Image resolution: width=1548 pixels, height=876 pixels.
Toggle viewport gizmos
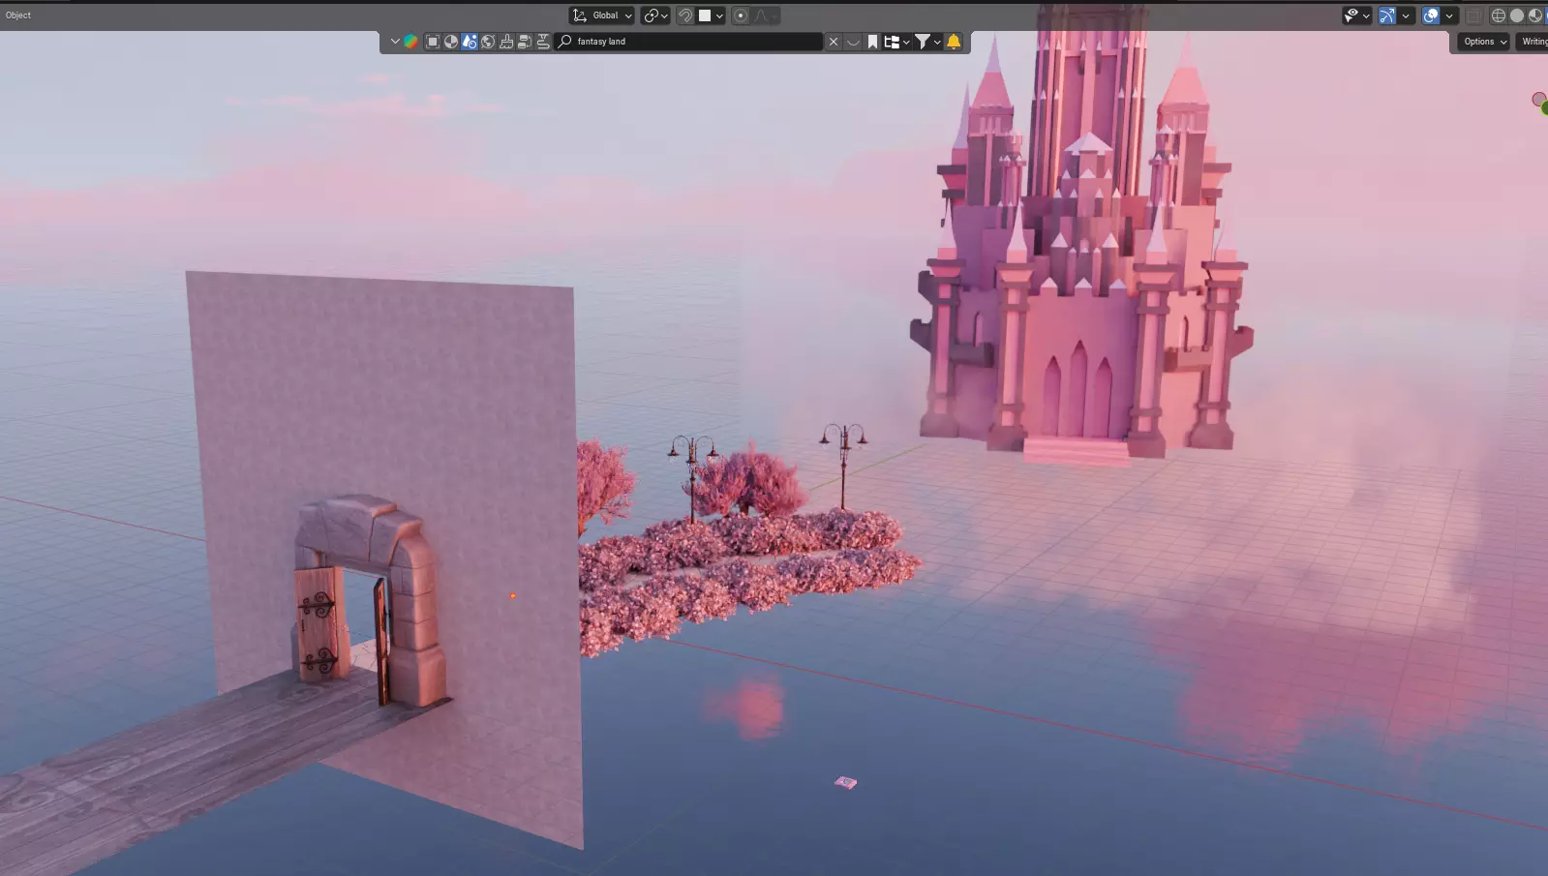[1387, 15]
